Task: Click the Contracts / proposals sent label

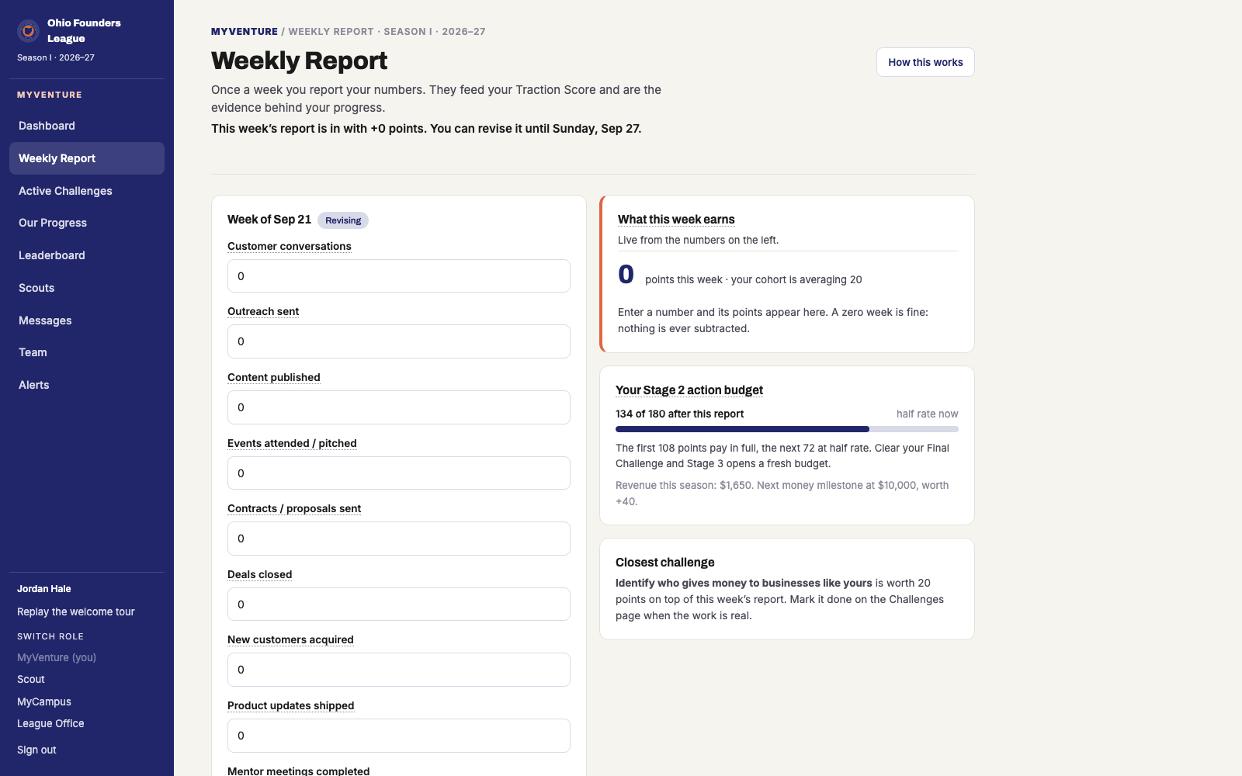Action: click(294, 508)
